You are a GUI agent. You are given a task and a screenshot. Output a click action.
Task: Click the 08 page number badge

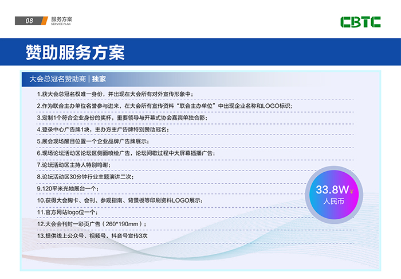[x=31, y=21]
